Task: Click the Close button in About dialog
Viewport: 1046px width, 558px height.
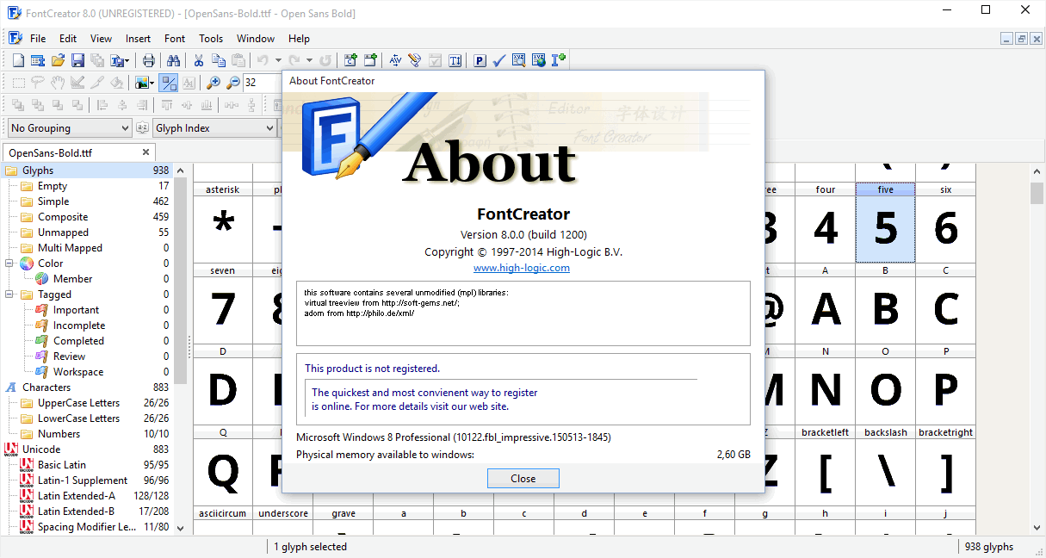Action: pos(523,479)
